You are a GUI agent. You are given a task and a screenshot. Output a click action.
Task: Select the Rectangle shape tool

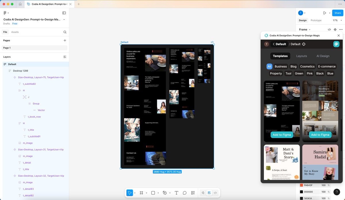pos(153,193)
